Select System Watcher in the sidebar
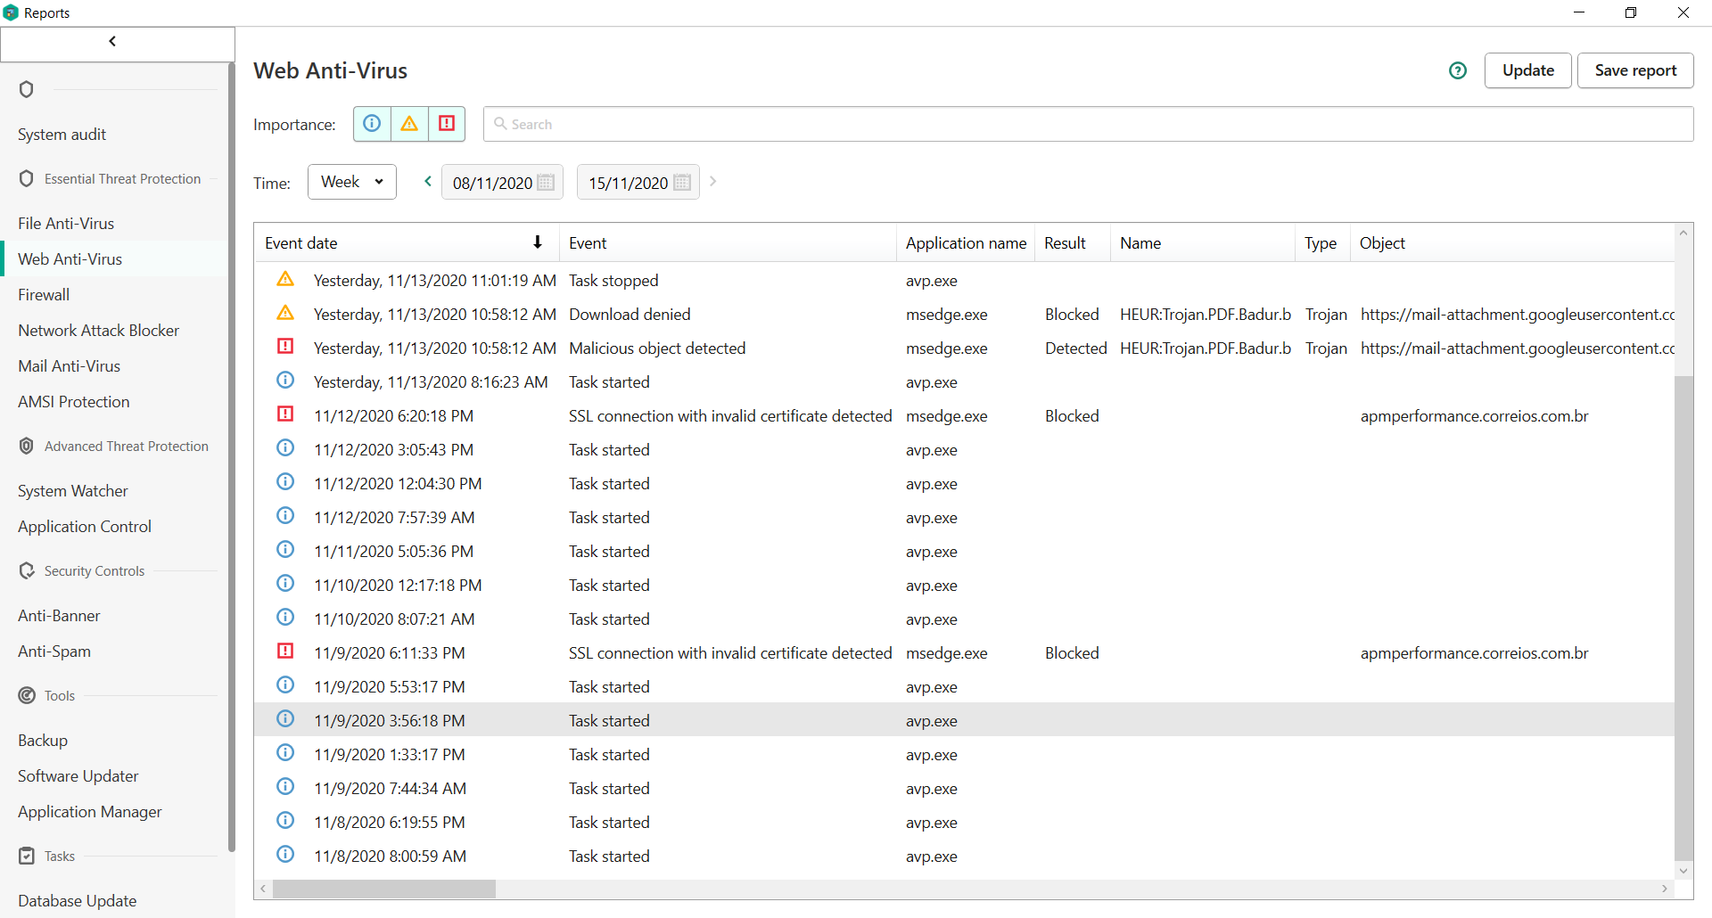The image size is (1712, 918). coord(73,491)
